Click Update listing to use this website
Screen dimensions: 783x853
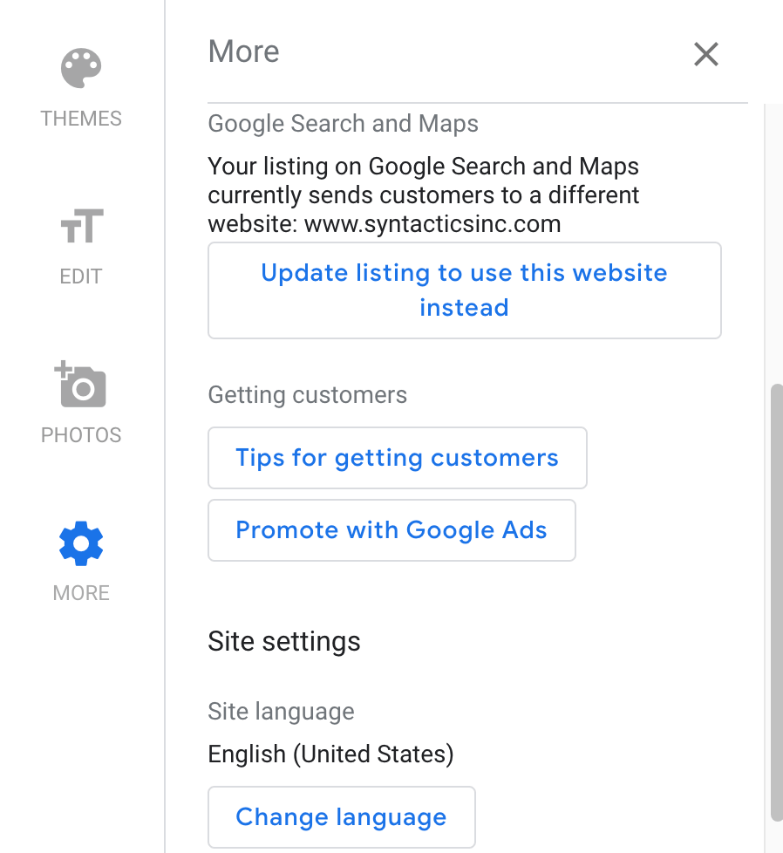tap(465, 290)
